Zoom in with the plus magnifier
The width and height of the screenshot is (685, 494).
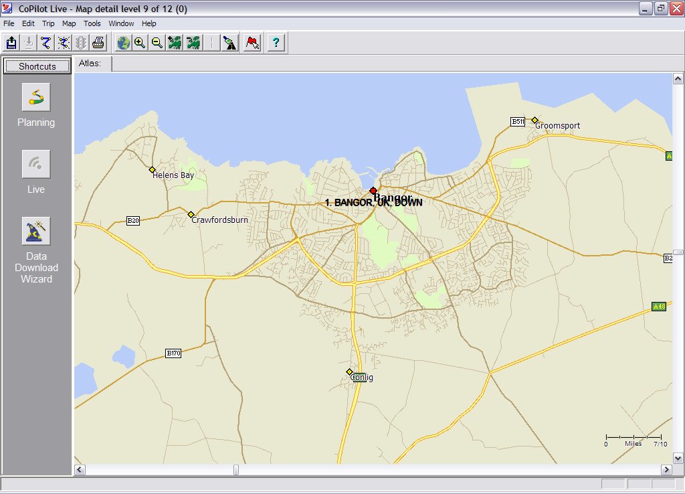pyautogui.click(x=140, y=42)
